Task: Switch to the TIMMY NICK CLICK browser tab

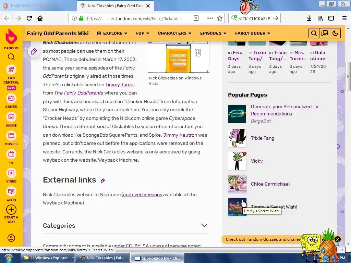Action: [38, 6]
